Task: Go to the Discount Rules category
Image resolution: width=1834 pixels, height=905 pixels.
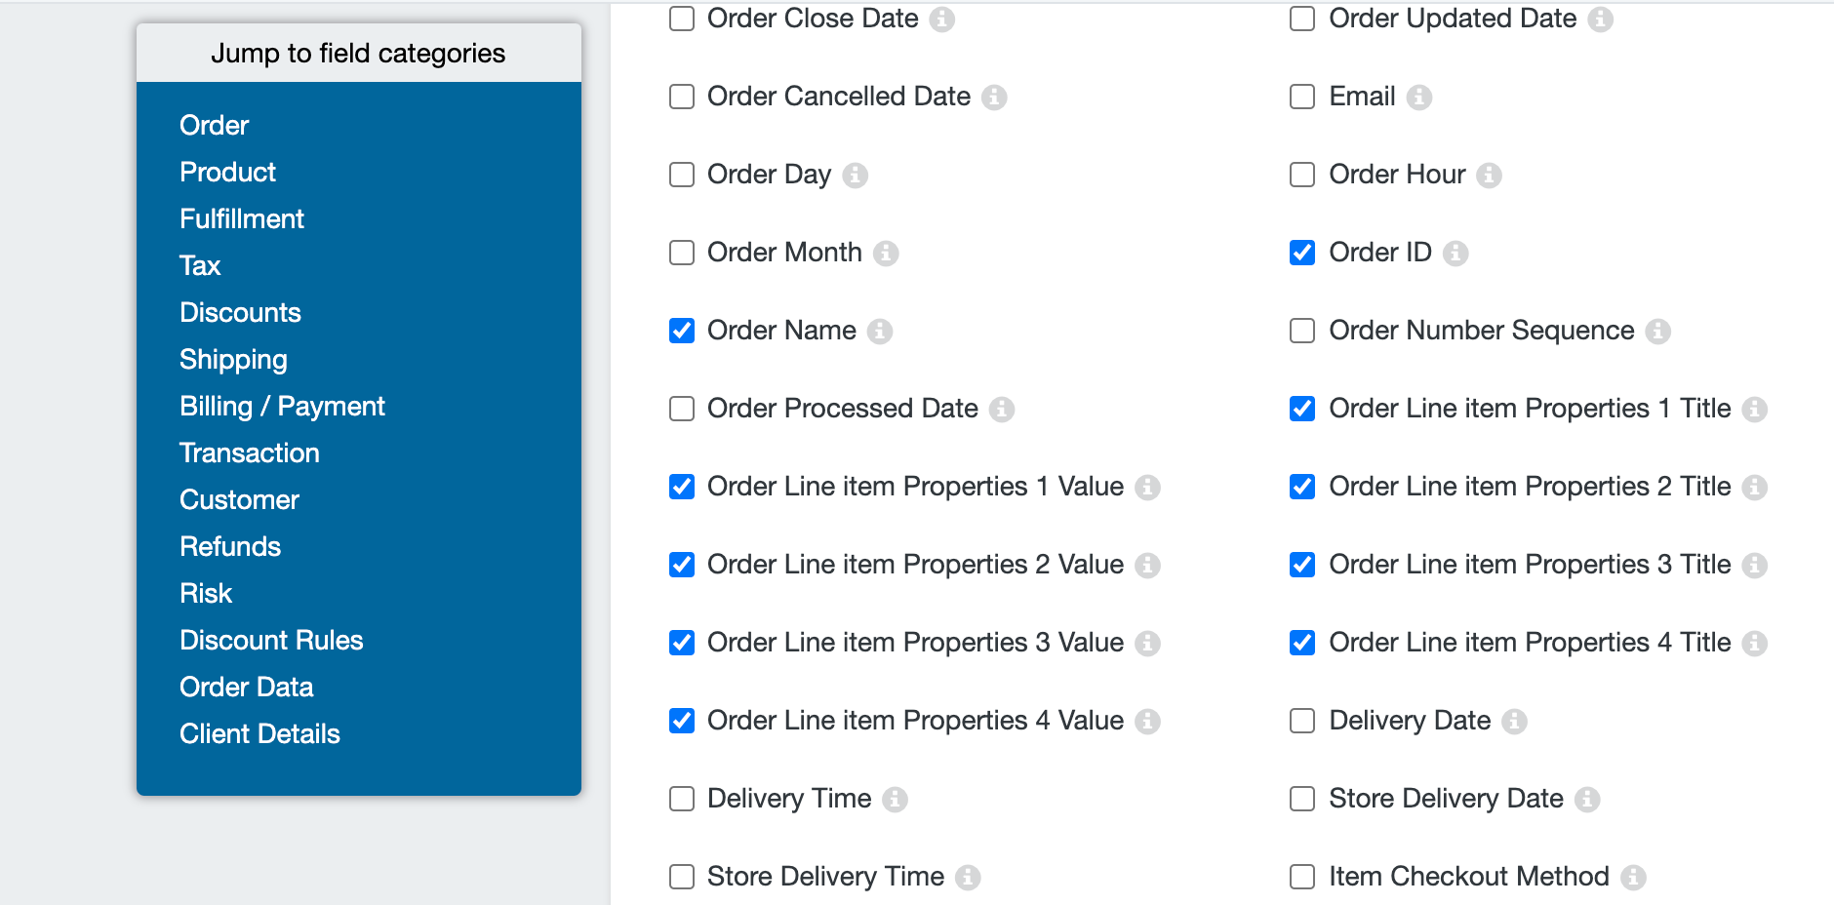Action: pos(271,640)
